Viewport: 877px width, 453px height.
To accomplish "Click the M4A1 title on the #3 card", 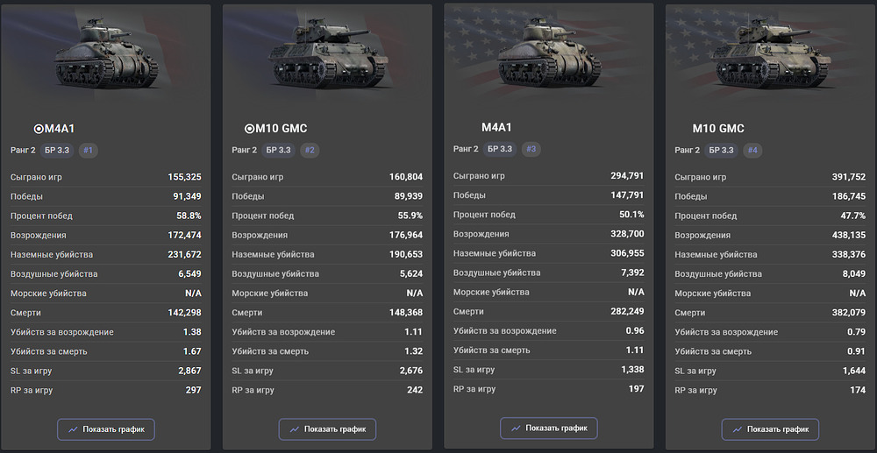I will coord(496,128).
